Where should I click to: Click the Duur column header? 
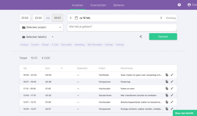(x=48, y=68)
